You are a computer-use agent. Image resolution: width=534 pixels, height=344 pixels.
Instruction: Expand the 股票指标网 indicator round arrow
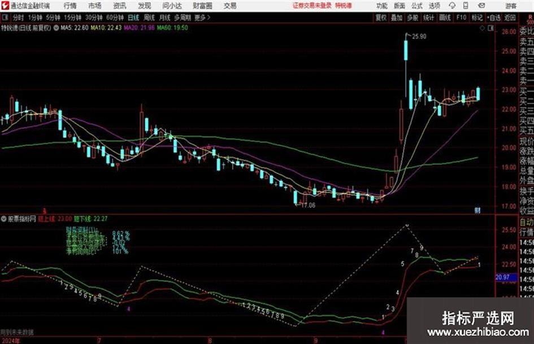[4, 219]
